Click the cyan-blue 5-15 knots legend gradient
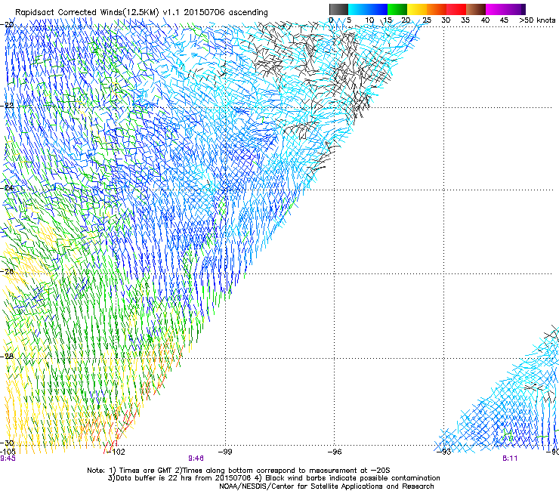The width and height of the screenshot is (559, 491). (368, 9)
